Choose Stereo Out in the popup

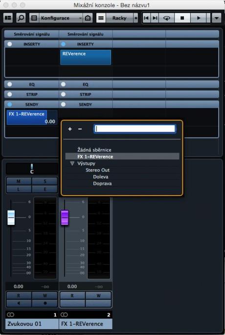coord(97,170)
